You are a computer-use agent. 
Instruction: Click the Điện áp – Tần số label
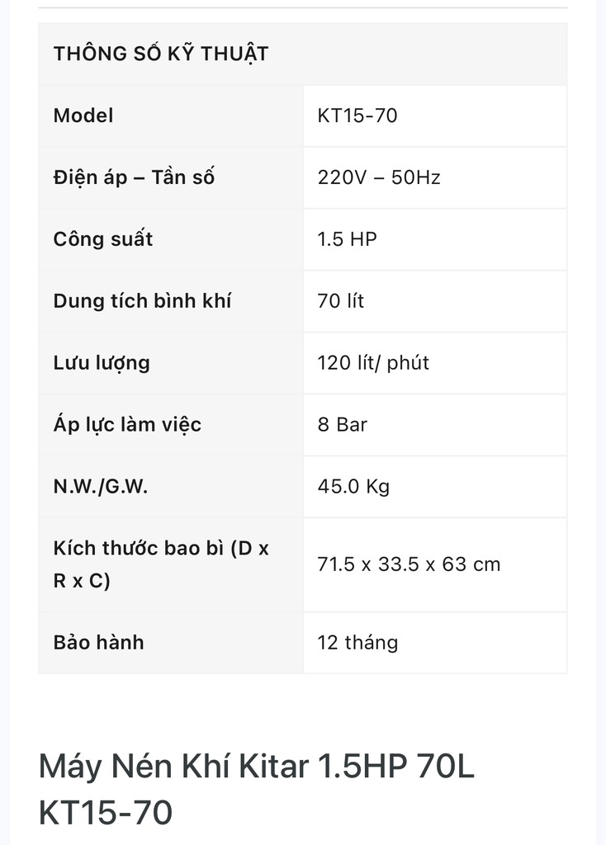click(x=134, y=177)
